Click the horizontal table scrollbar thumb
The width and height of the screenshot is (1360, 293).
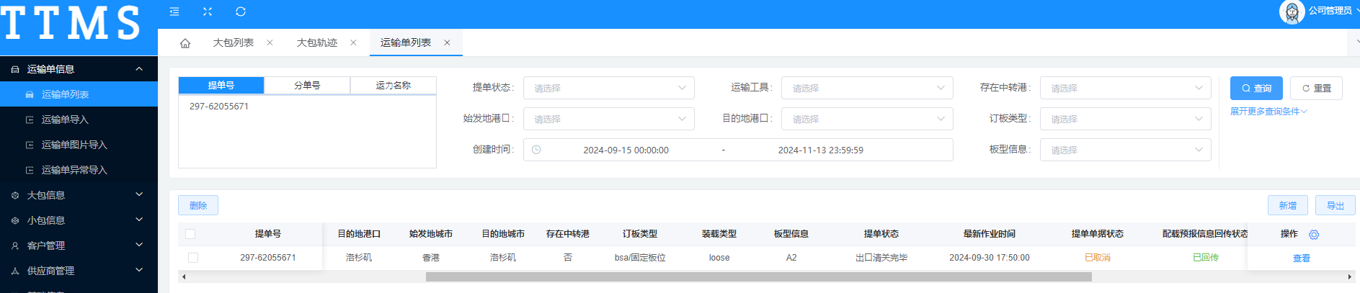tap(758, 277)
